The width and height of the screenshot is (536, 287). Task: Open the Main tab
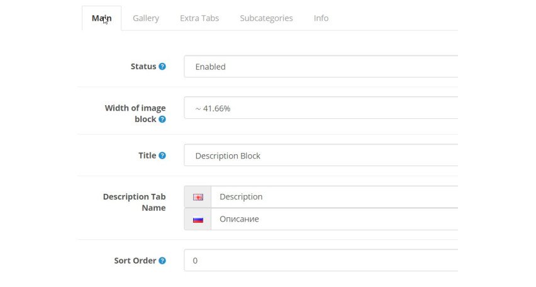(101, 18)
